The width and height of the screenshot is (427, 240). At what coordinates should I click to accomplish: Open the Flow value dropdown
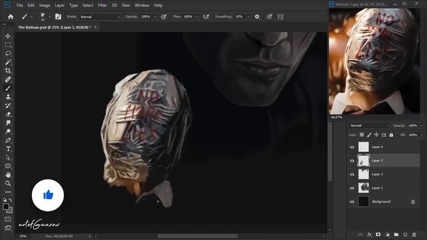pyautogui.click(x=197, y=17)
